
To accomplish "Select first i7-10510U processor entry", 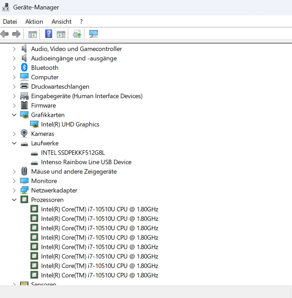I will [x=99, y=209].
